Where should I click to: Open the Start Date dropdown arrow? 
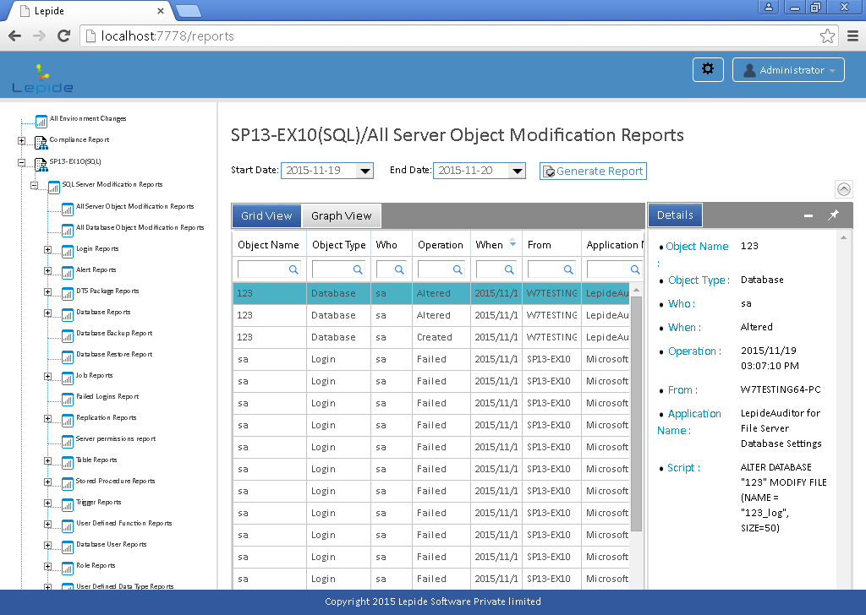click(364, 171)
